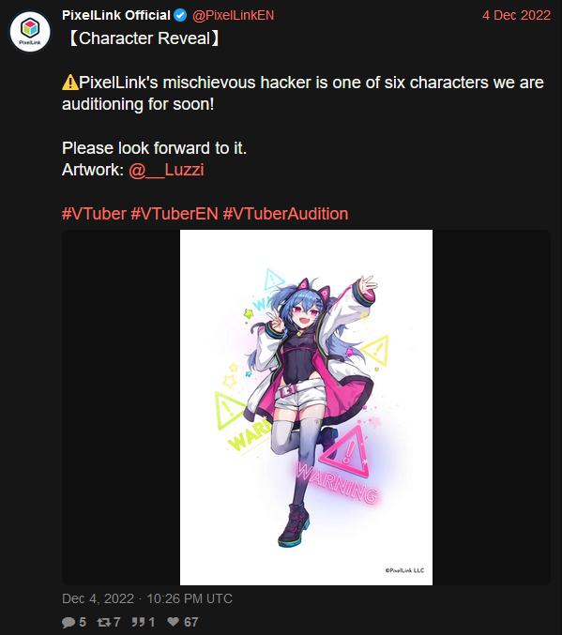Open the @PixelLinkEN handle link

click(233, 15)
